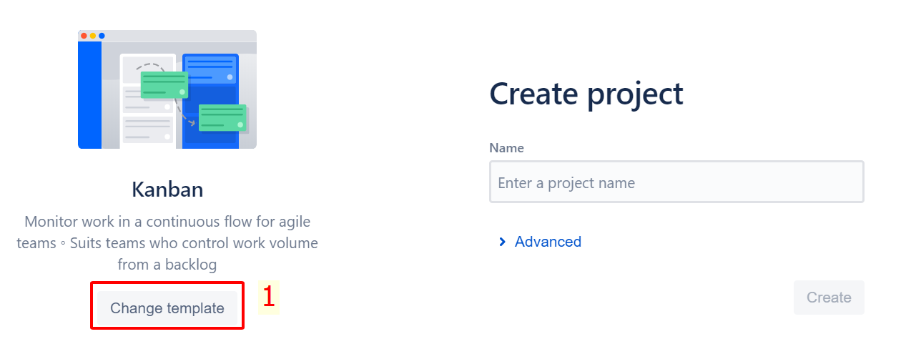The image size is (906, 339).
Task: Click the Create button
Action: (x=829, y=298)
